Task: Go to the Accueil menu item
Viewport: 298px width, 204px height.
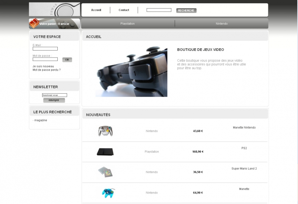Action: point(96,10)
